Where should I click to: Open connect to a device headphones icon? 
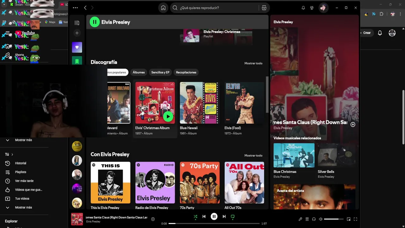314,219
